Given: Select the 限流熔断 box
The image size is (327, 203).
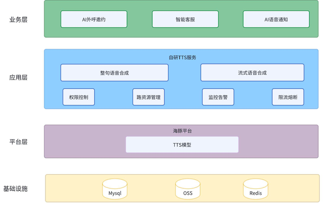Looking at the screenshot, I should coord(287,97).
